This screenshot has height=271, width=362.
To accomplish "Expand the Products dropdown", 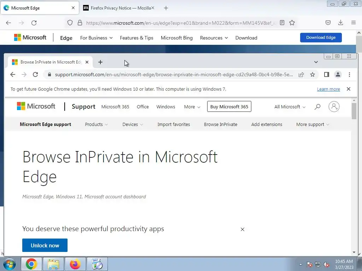I will (x=96, y=125).
